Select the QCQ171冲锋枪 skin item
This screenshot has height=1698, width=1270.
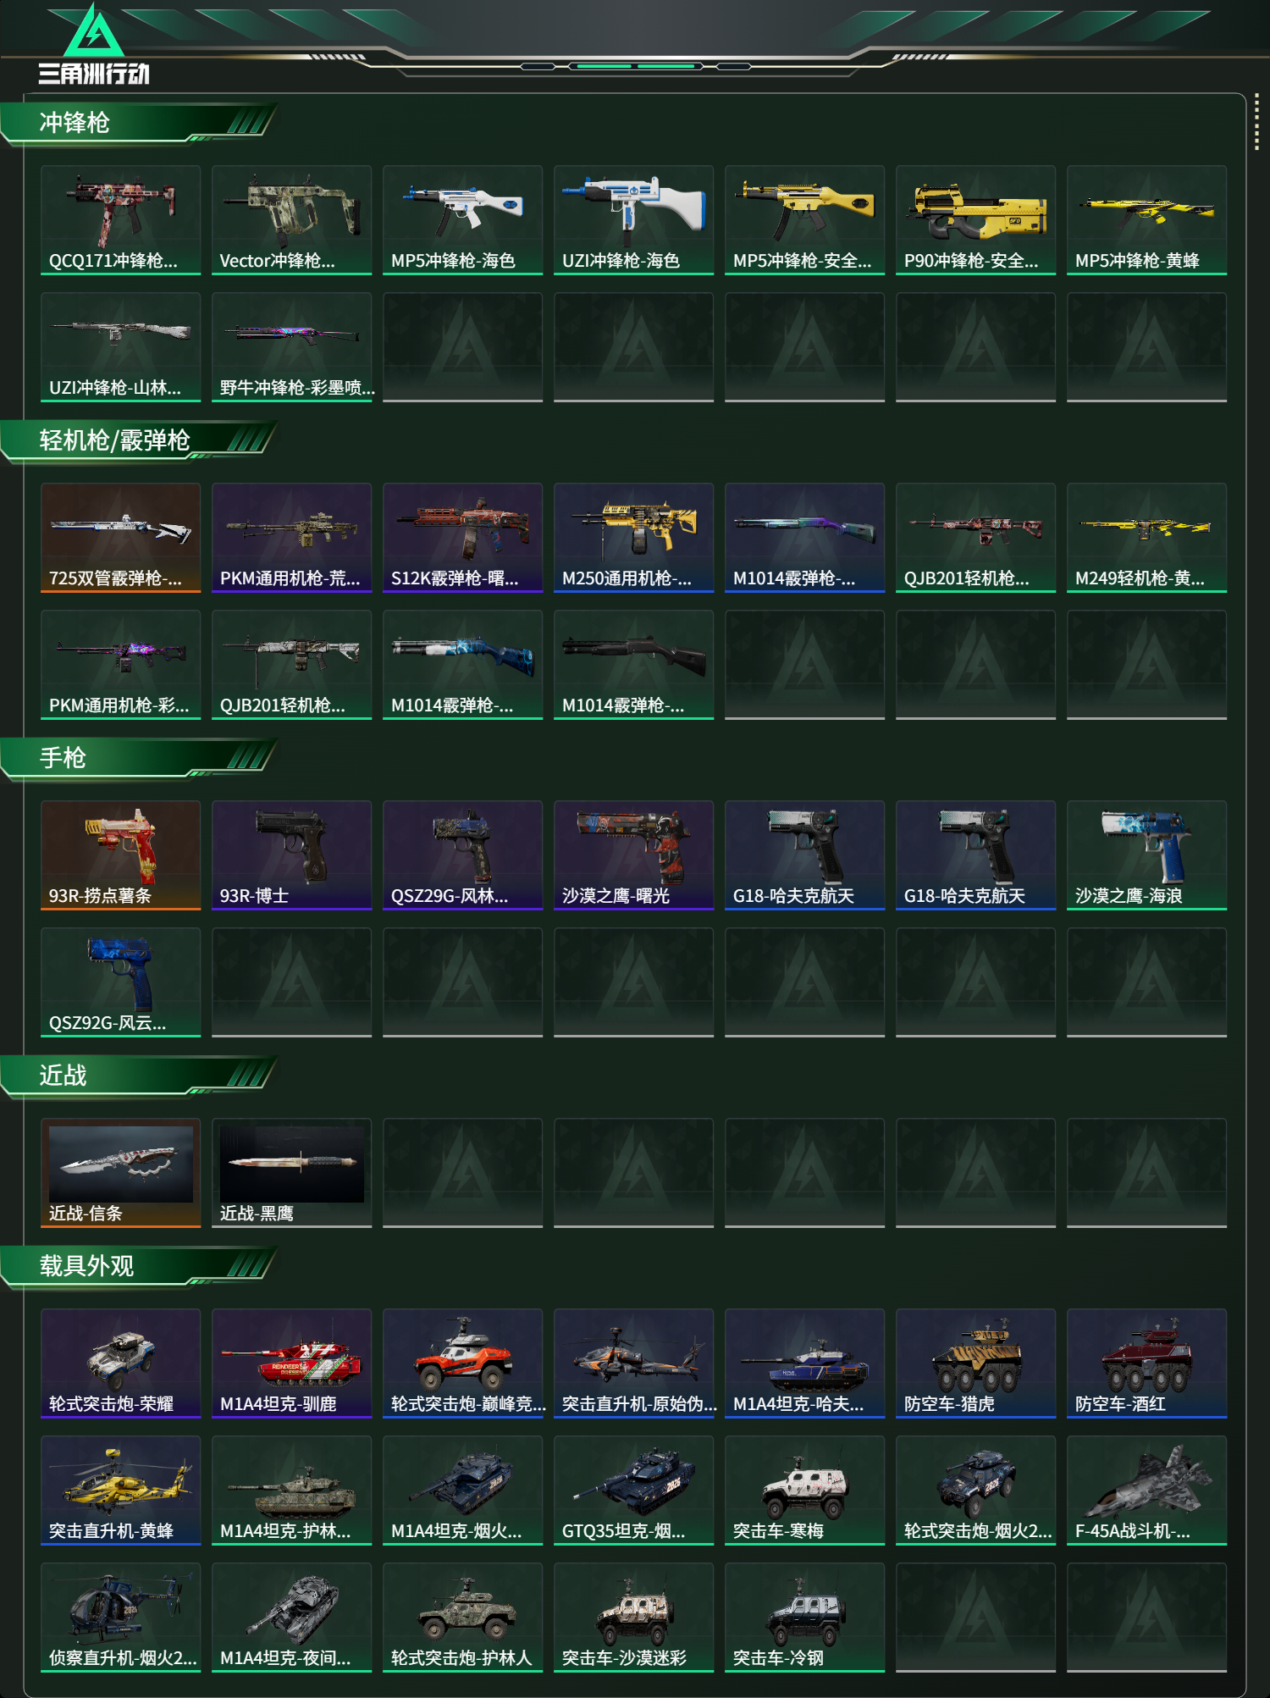click(120, 220)
